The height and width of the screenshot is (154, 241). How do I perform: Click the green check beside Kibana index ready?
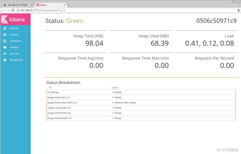[x=113, y=102]
